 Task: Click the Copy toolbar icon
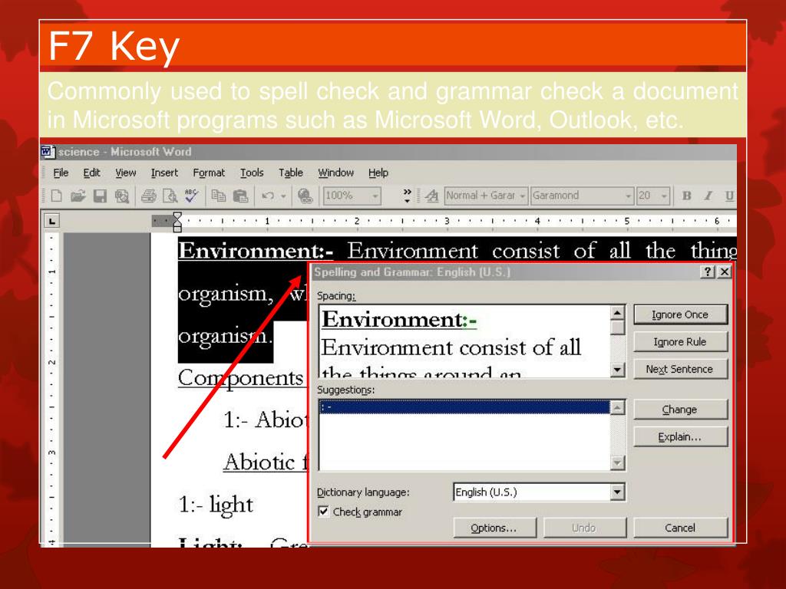coord(219,196)
